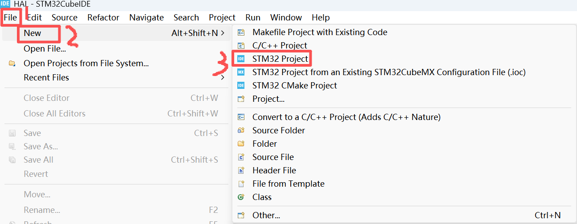Screen dimensions: 577x224
Task: Click the Source Folder icon
Action: coord(241,130)
